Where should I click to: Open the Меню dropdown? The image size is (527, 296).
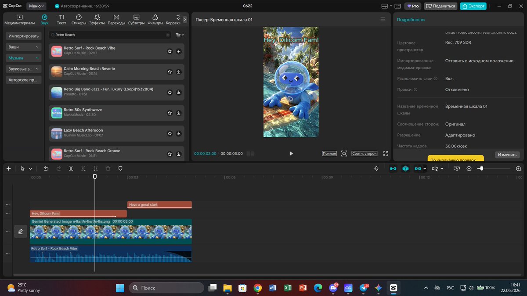36,6
